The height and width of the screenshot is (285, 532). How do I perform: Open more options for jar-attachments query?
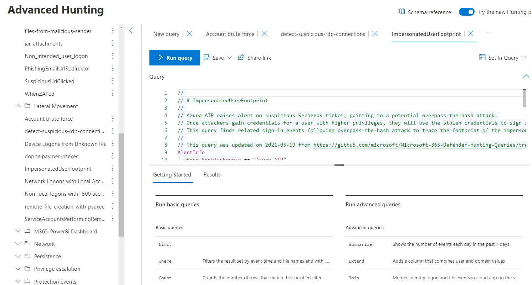pos(112,43)
